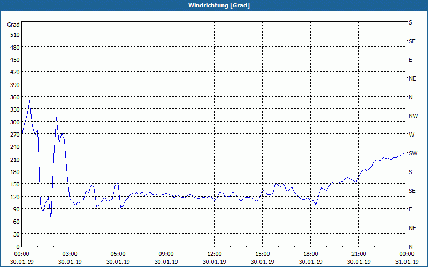Image resolution: width=428 pixels, height=267 pixels.
Task: Click the 30 value on the left axis
Action: (x=17, y=234)
